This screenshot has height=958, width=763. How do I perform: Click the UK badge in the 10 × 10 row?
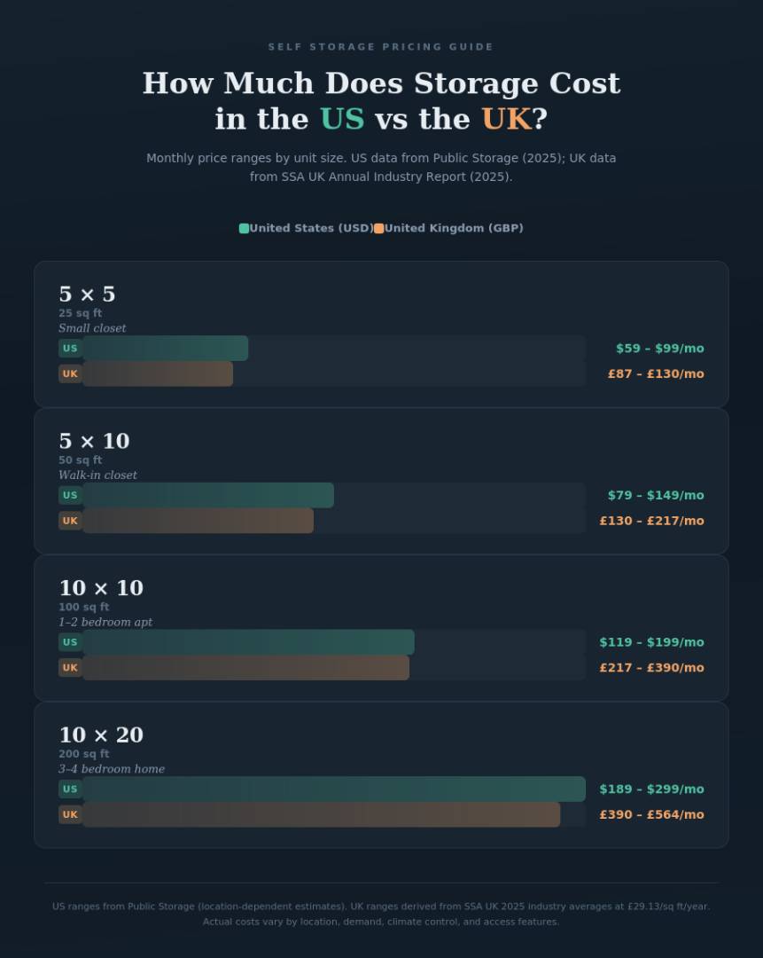coord(70,668)
